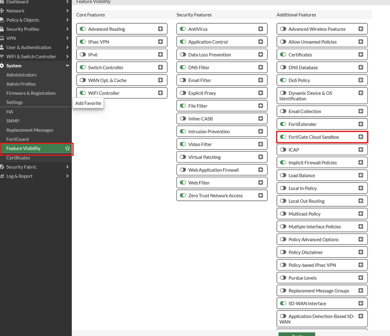Click the plus icon on AntiVirus
390x336 pixels.
261,29
